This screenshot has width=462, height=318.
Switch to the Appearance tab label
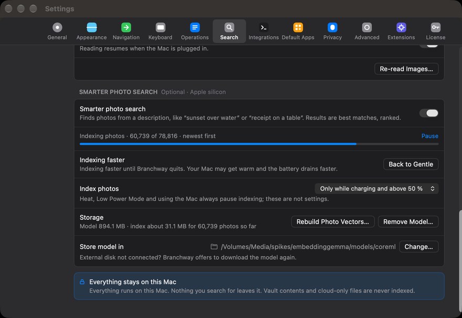[x=92, y=37]
